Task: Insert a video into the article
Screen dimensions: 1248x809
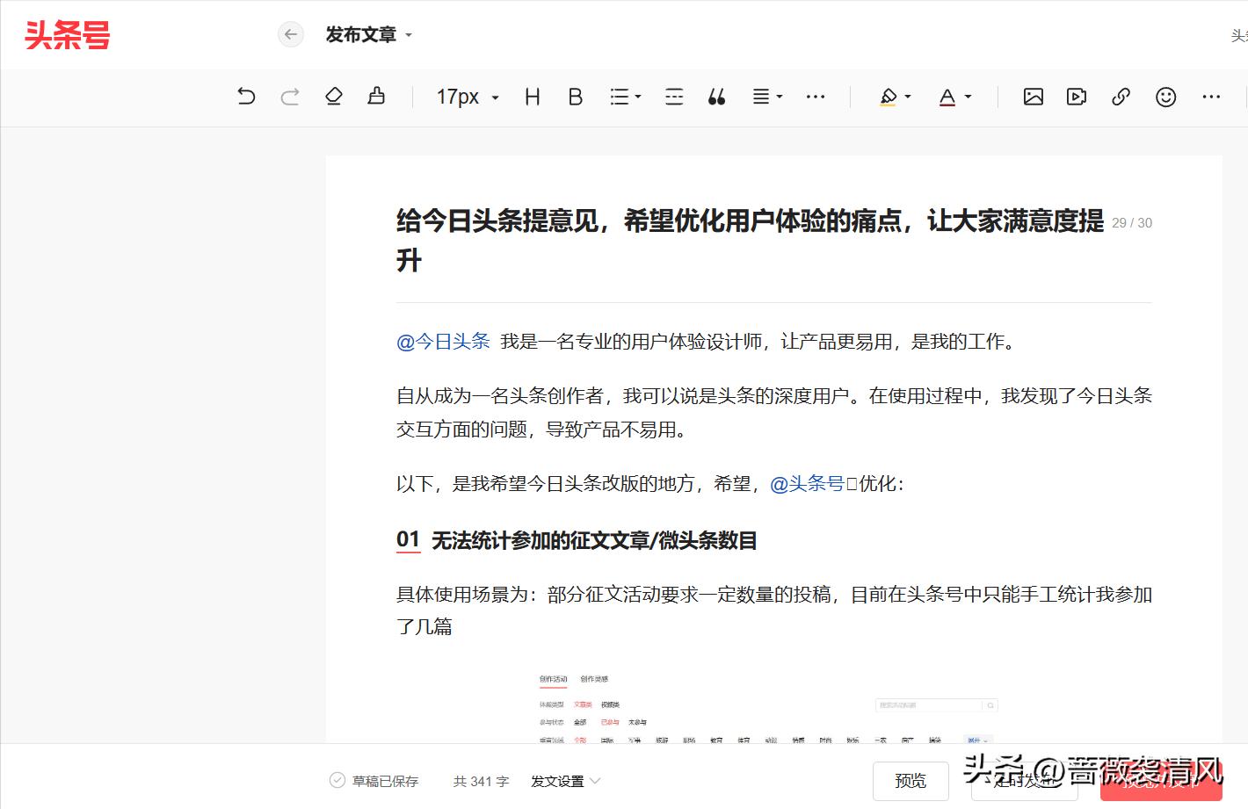Action: (x=1076, y=97)
